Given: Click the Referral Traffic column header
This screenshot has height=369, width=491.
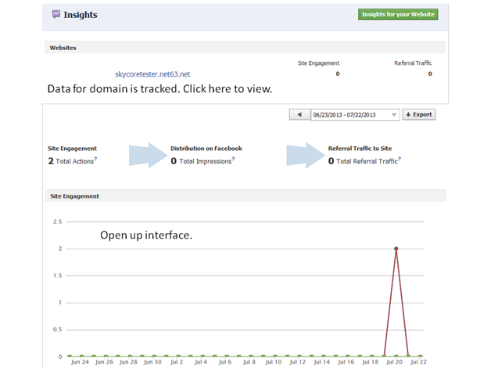Looking at the screenshot, I should [413, 63].
